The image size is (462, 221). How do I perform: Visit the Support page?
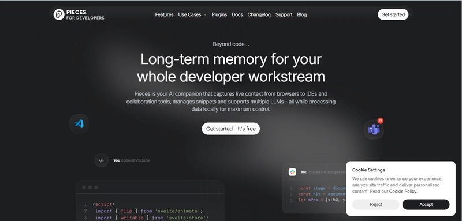click(284, 14)
